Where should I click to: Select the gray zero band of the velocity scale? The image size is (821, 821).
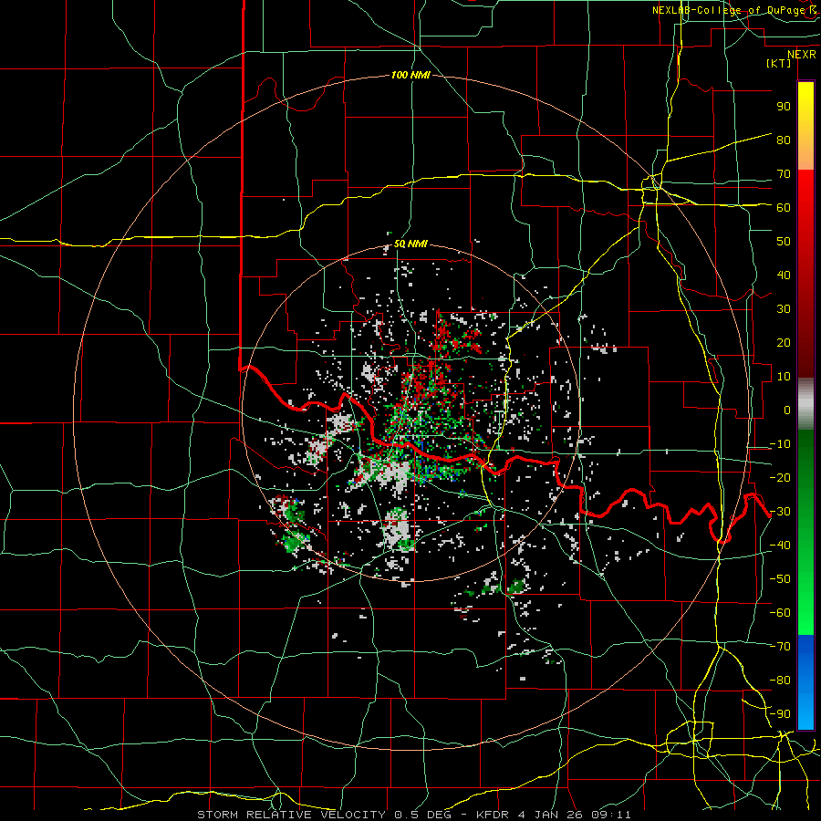(805, 404)
